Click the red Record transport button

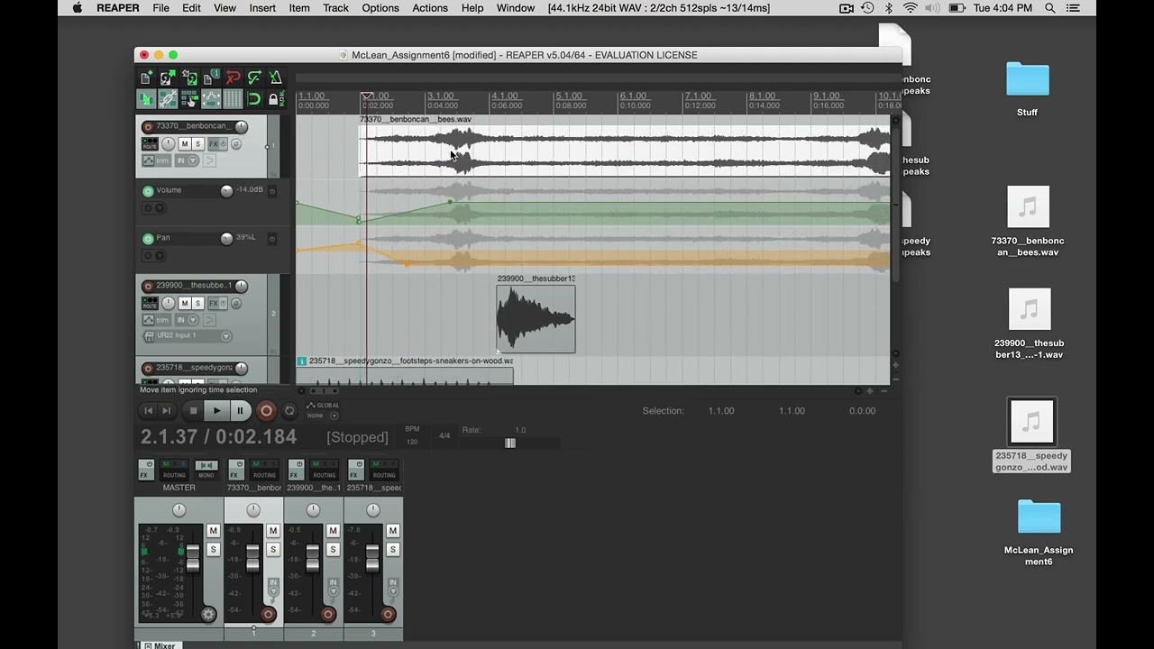[266, 411]
